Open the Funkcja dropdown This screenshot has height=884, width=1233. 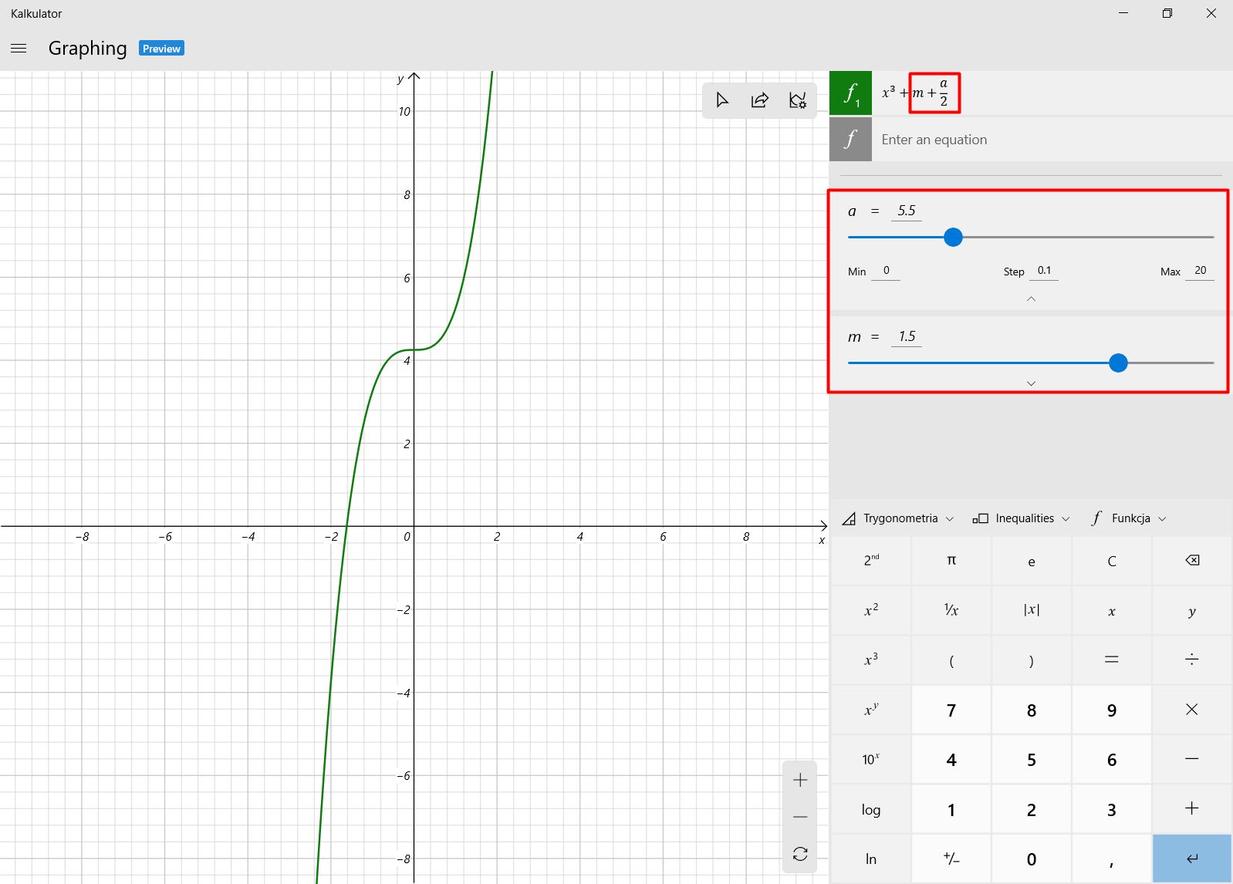tap(1128, 518)
